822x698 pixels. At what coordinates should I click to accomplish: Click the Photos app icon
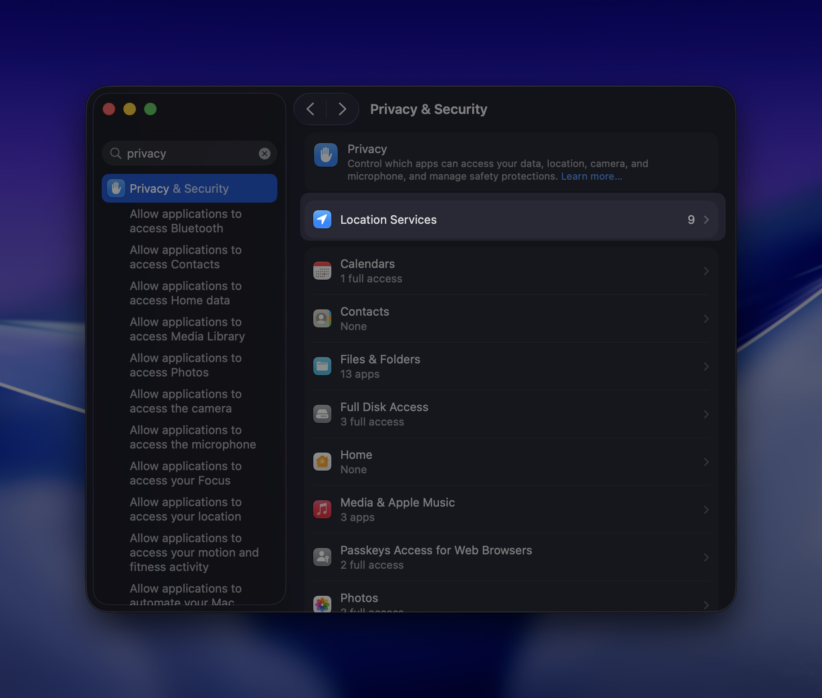tap(322, 604)
